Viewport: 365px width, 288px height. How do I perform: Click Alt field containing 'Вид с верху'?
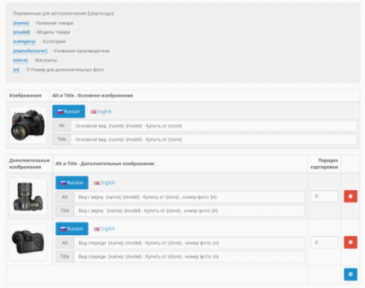point(189,197)
